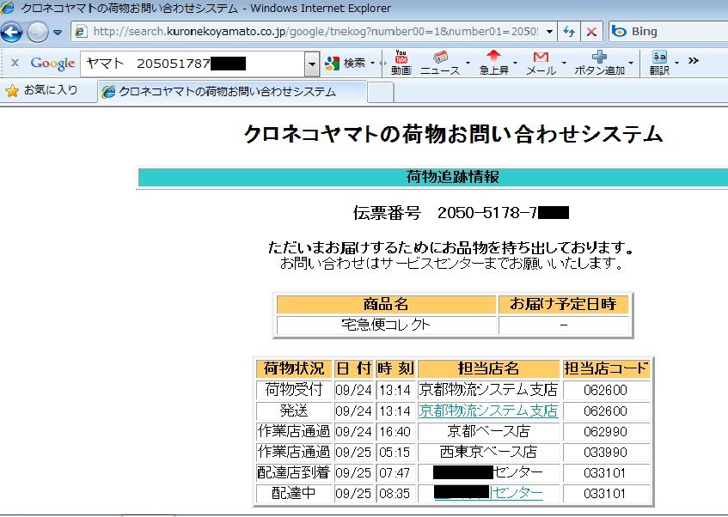Show more toolbar items with » chevron
Image resolution: width=728 pixels, height=517 pixels.
tap(693, 60)
